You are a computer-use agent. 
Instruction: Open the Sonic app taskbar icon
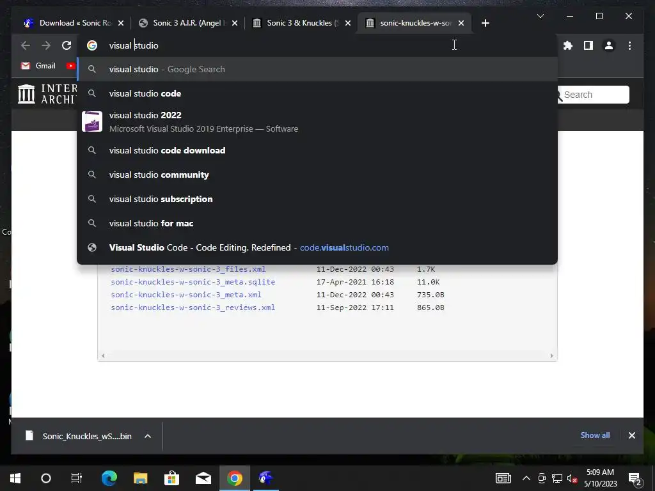265,478
